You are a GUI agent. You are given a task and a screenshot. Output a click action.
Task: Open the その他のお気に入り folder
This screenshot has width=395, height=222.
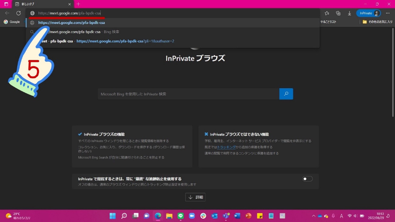[377, 22]
